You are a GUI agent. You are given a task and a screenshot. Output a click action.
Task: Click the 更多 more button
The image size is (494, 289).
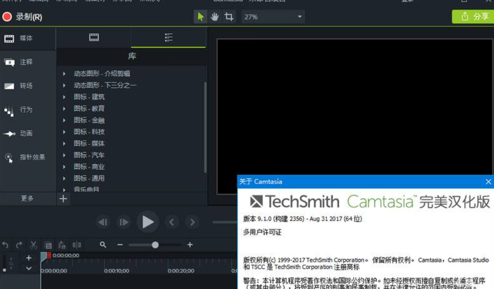[x=27, y=198]
